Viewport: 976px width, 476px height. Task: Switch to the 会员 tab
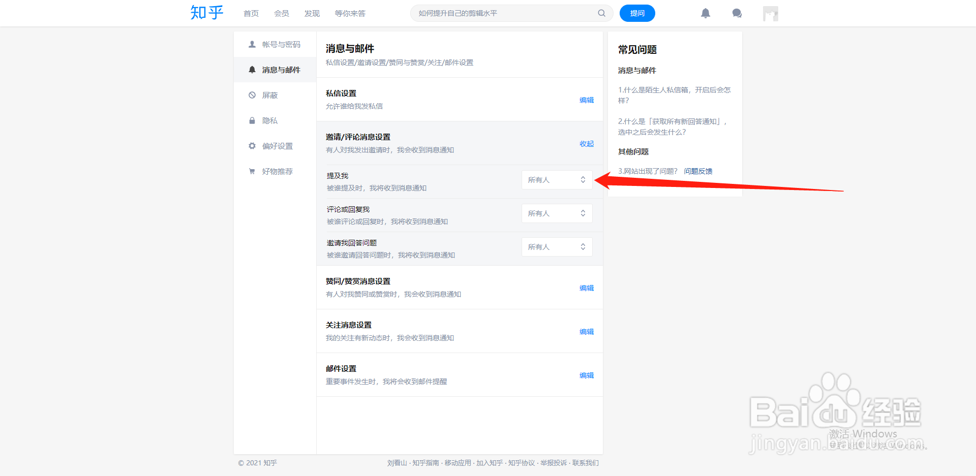coord(281,13)
